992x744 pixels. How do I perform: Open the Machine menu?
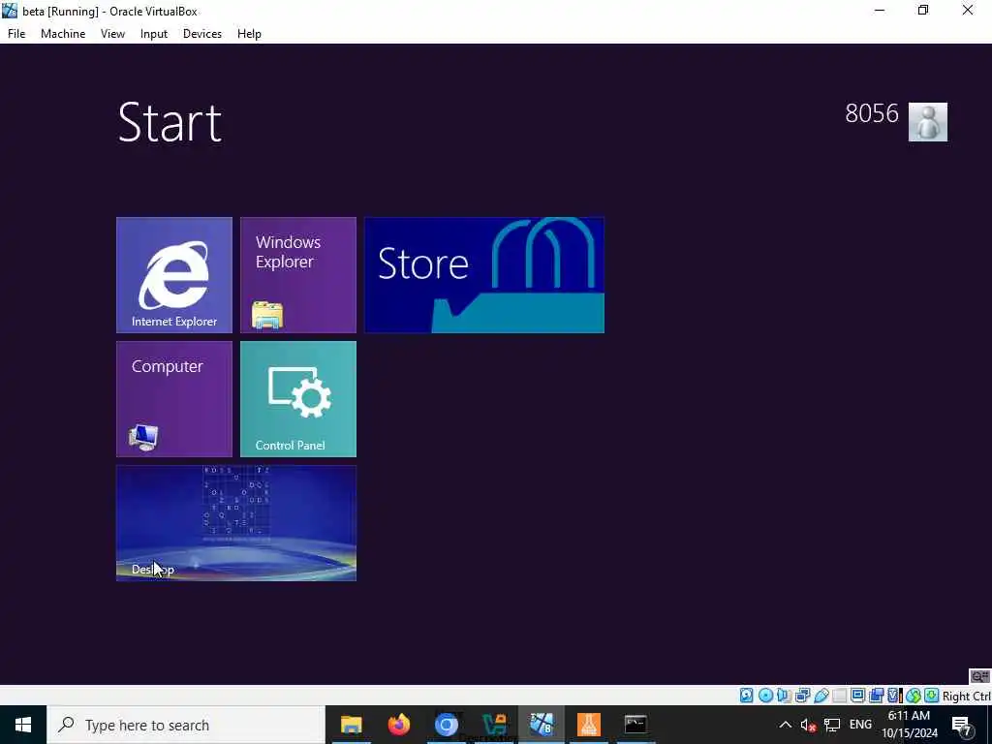pyautogui.click(x=63, y=34)
